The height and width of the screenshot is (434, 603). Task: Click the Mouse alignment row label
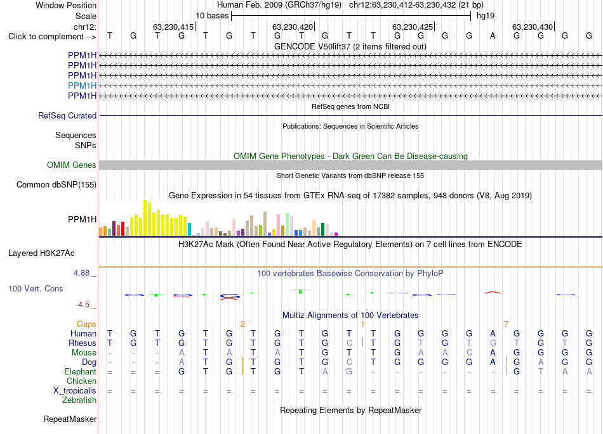[x=84, y=353]
